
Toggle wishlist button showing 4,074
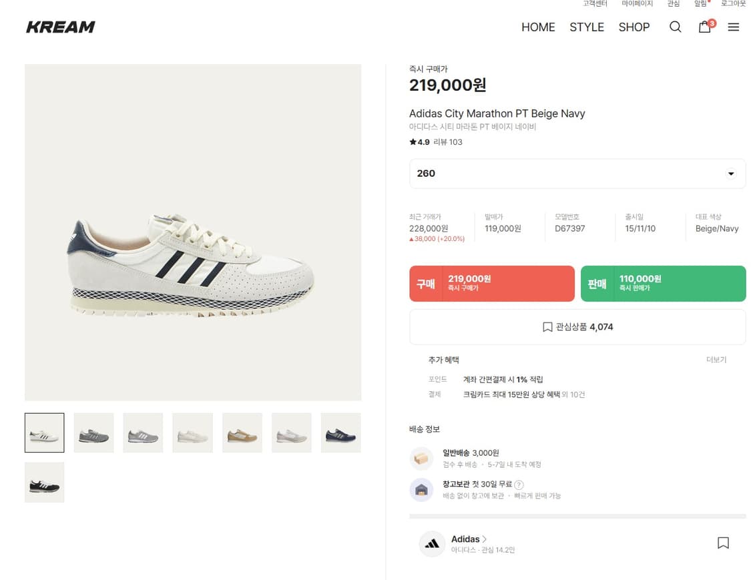pos(577,327)
